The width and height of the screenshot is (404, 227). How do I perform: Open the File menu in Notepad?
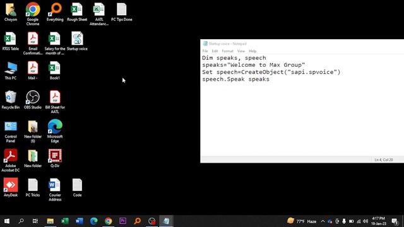point(205,51)
